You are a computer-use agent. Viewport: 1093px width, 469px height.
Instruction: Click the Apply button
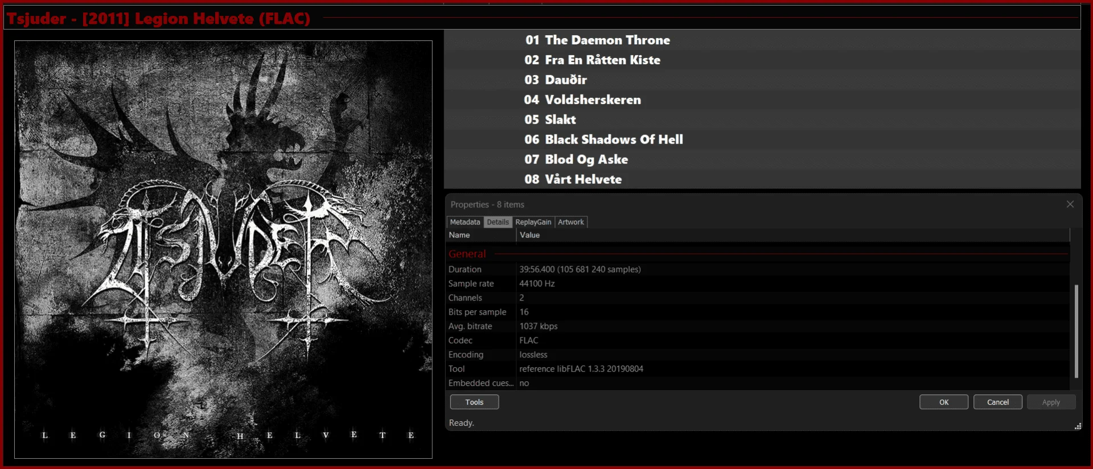click(x=1051, y=402)
